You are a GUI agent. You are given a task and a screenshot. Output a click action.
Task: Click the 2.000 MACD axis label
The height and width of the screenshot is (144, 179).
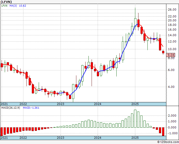[172, 116]
